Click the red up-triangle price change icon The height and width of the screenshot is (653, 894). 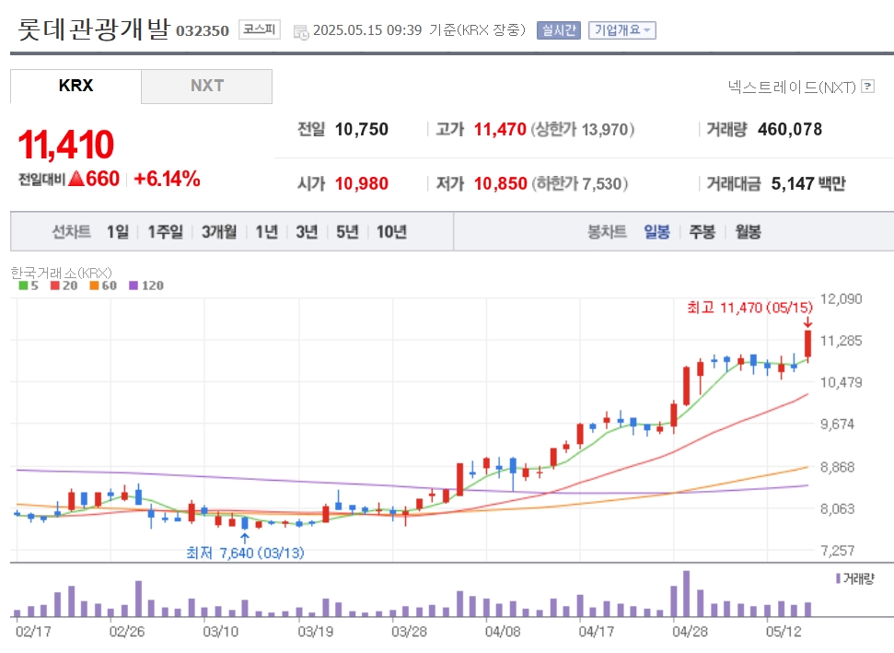[x=76, y=179]
